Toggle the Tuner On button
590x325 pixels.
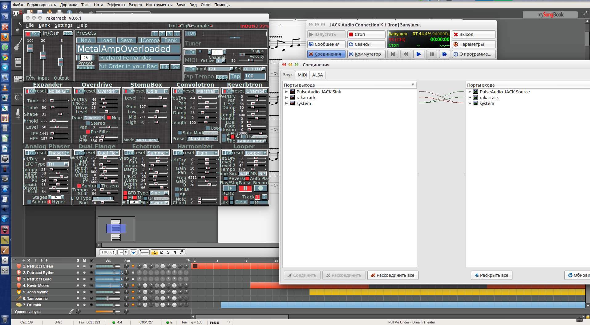click(x=191, y=33)
